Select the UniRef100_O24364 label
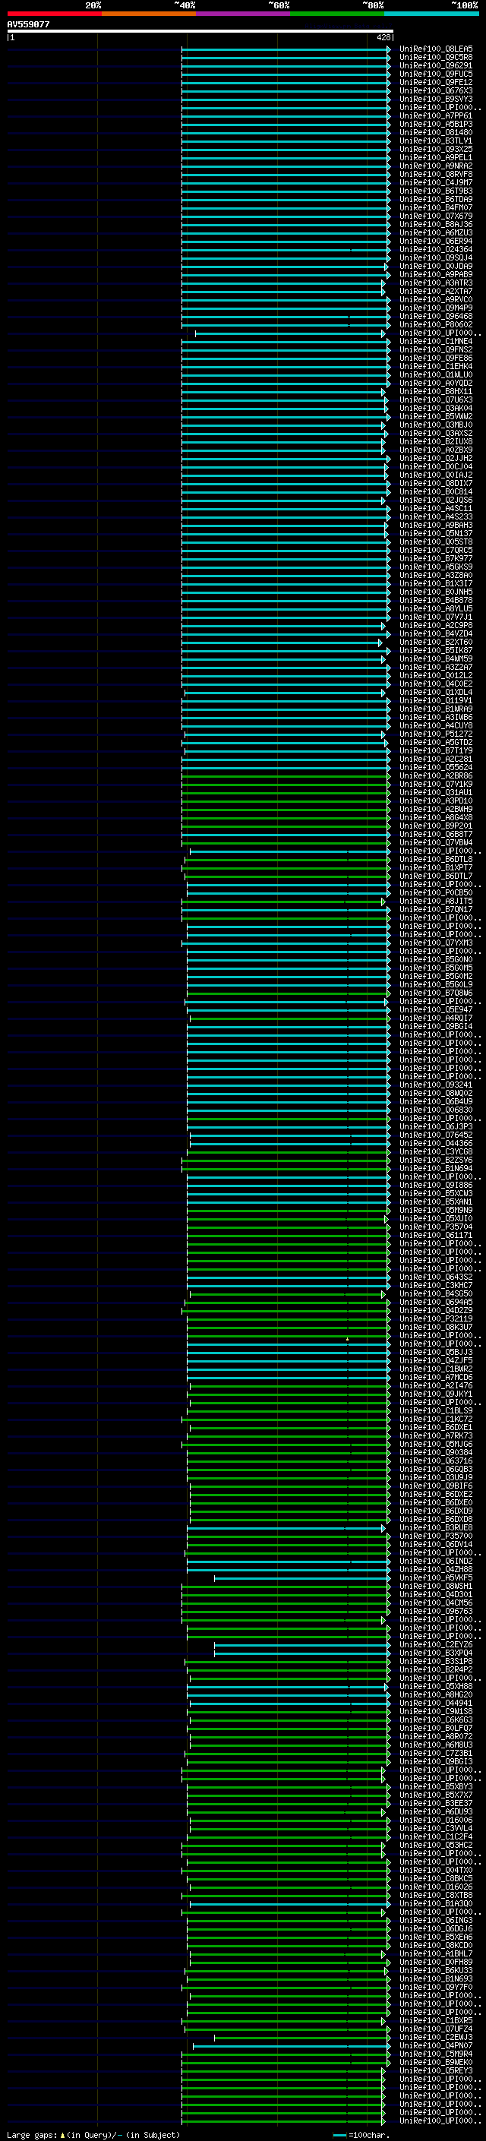This screenshot has height=2141, width=486. (436, 249)
